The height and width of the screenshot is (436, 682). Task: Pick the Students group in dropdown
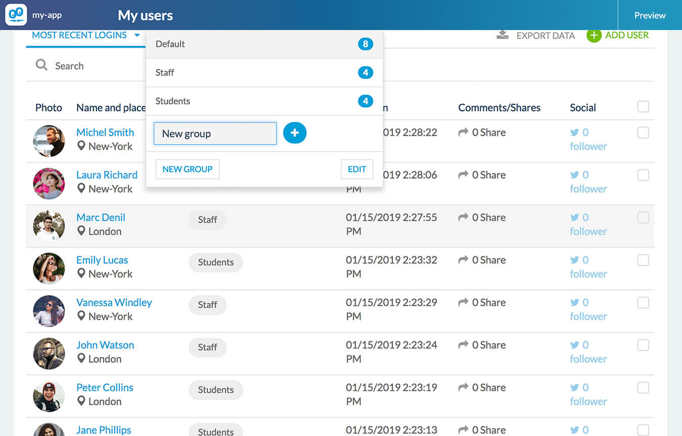point(264,101)
